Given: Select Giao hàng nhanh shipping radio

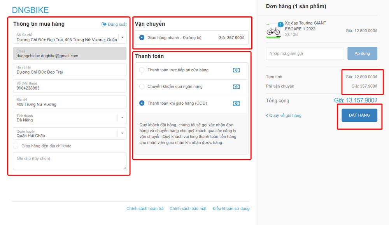Looking at the screenshot, I should pos(142,38).
